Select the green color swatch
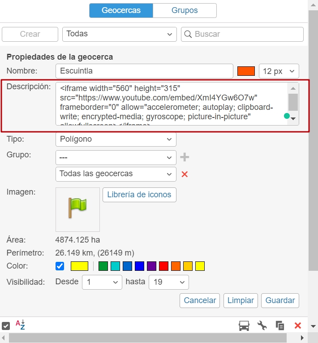 tap(103, 266)
